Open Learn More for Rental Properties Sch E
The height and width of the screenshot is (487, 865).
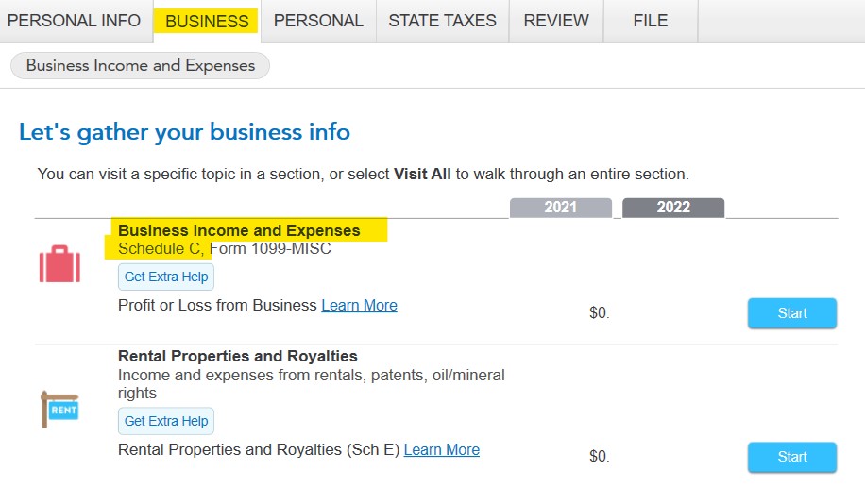(441, 450)
